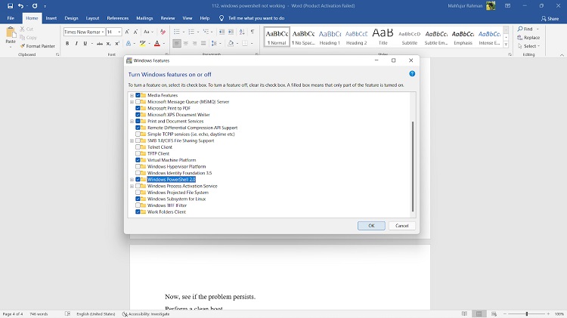Disable Virtual Machine Platform checkbox
The height and width of the screenshot is (318, 567).
(138, 160)
